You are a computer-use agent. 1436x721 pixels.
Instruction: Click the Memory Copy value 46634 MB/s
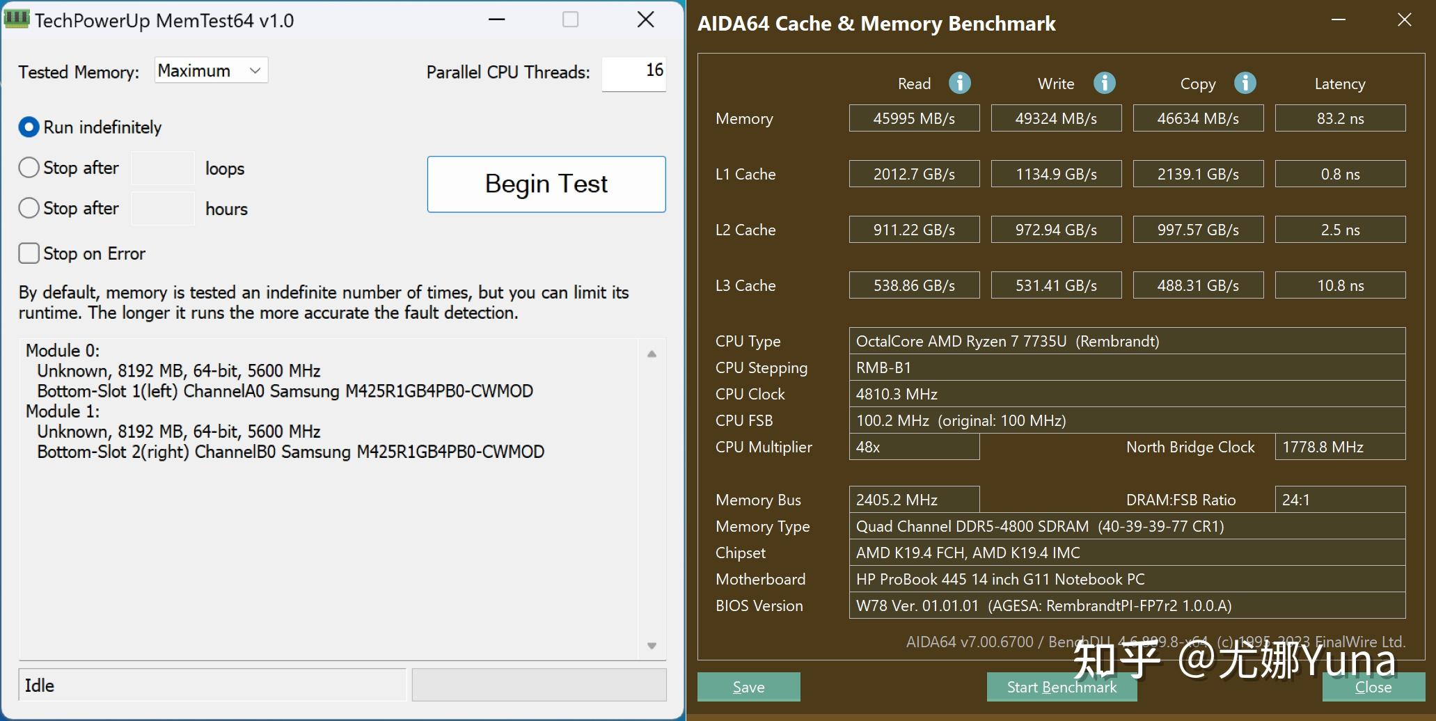(1198, 118)
